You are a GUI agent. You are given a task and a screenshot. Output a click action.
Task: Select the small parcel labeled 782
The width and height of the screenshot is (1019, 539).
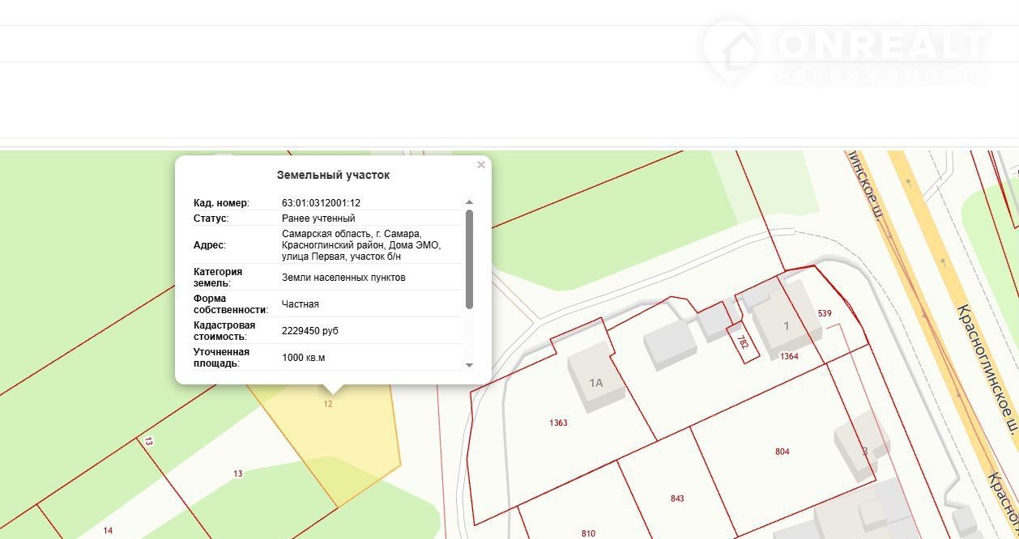coord(742,342)
